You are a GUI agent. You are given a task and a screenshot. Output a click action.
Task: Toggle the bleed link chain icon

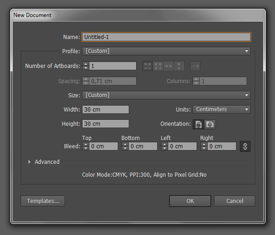(245, 146)
